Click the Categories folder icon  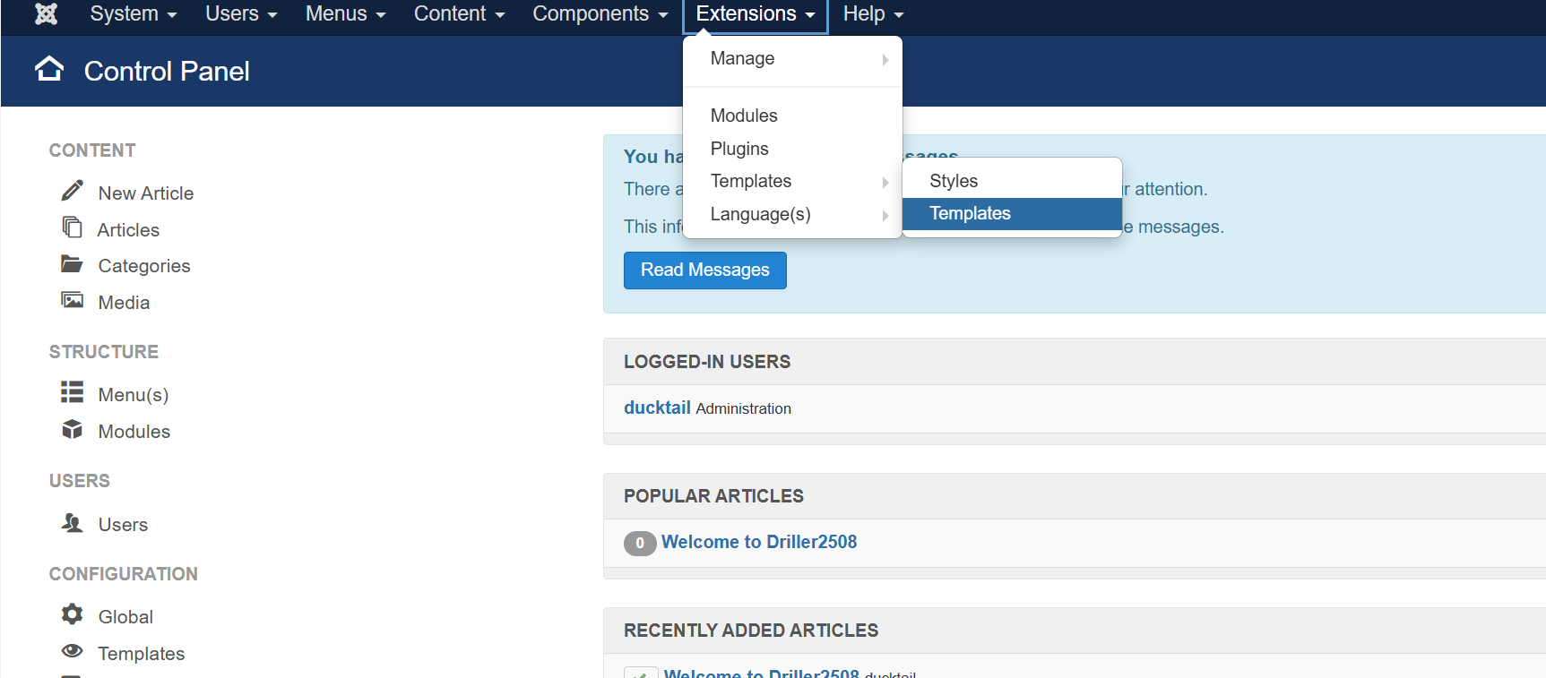pyautogui.click(x=72, y=263)
